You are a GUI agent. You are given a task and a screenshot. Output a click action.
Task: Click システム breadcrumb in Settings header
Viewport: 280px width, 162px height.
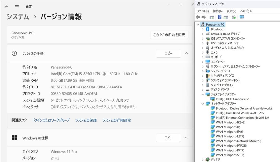(x=18, y=17)
